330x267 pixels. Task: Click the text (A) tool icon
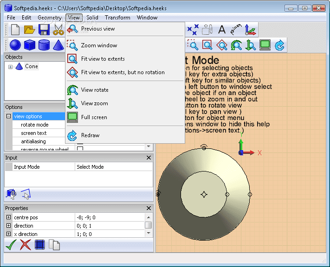221,30
